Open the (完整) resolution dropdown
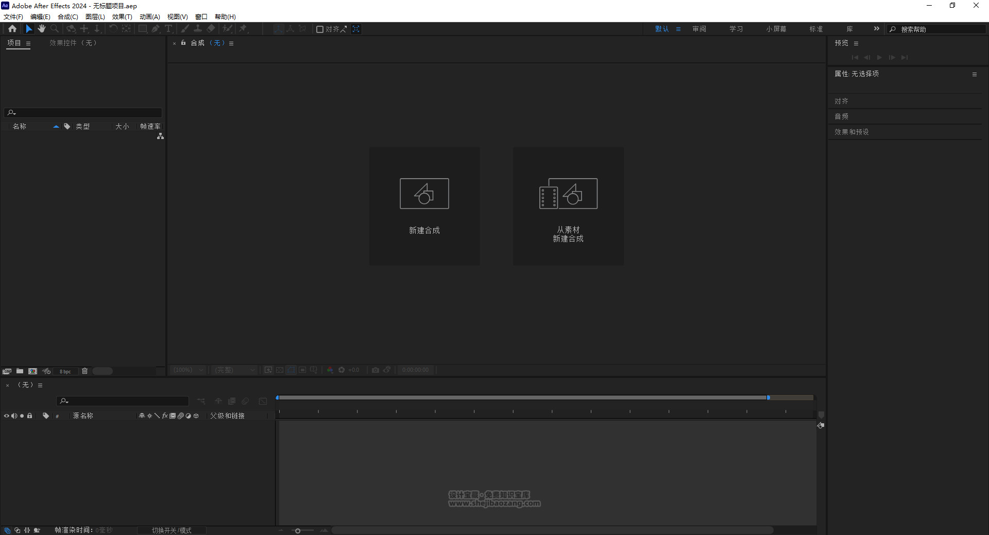Image resolution: width=989 pixels, height=535 pixels. (x=235, y=370)
